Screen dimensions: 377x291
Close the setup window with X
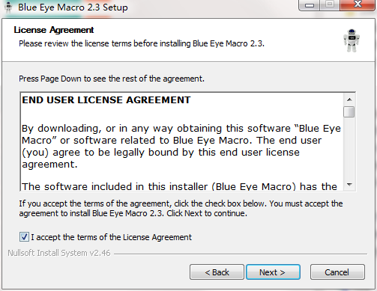pos(358,4)
